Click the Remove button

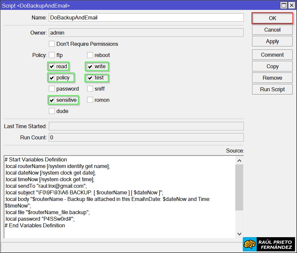(272, 77)
